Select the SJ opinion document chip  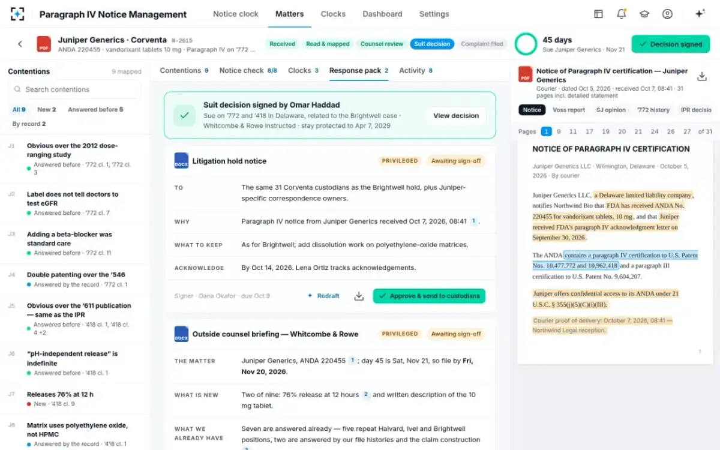[x=611, y=110]
